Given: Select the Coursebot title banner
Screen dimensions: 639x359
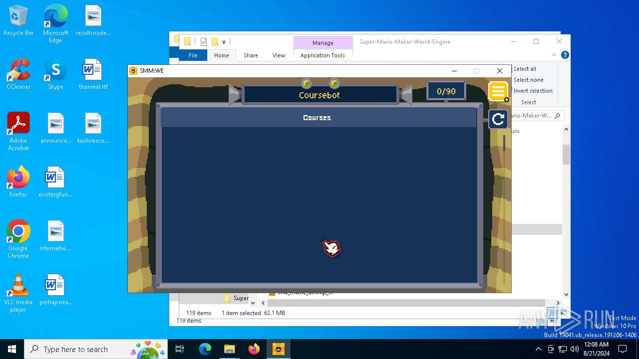Looking at the screenshot, I should click(319, 95).
